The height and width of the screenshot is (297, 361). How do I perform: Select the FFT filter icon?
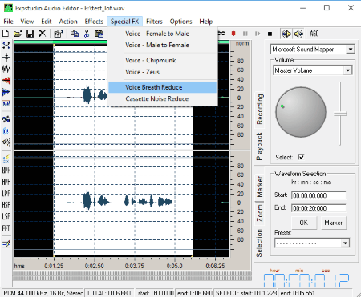[6, 228]
